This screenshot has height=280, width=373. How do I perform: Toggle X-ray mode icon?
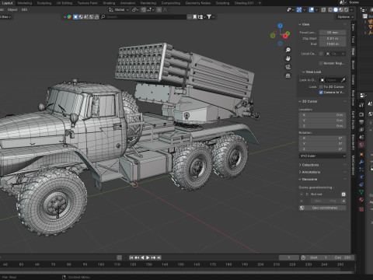point(323,10)
